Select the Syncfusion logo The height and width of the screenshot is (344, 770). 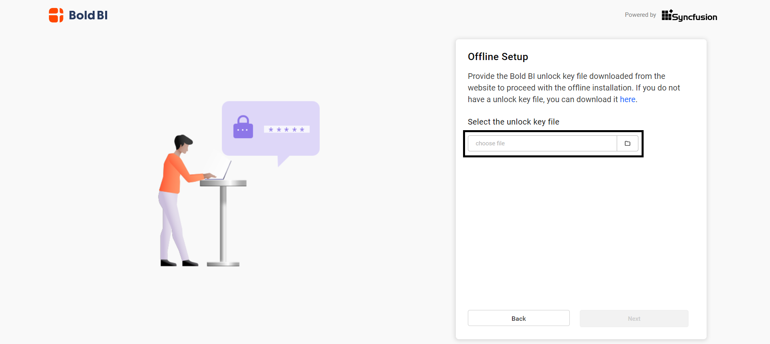[689, 16]
